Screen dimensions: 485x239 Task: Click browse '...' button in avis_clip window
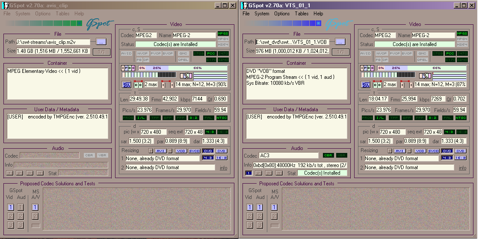coord(101,42)
